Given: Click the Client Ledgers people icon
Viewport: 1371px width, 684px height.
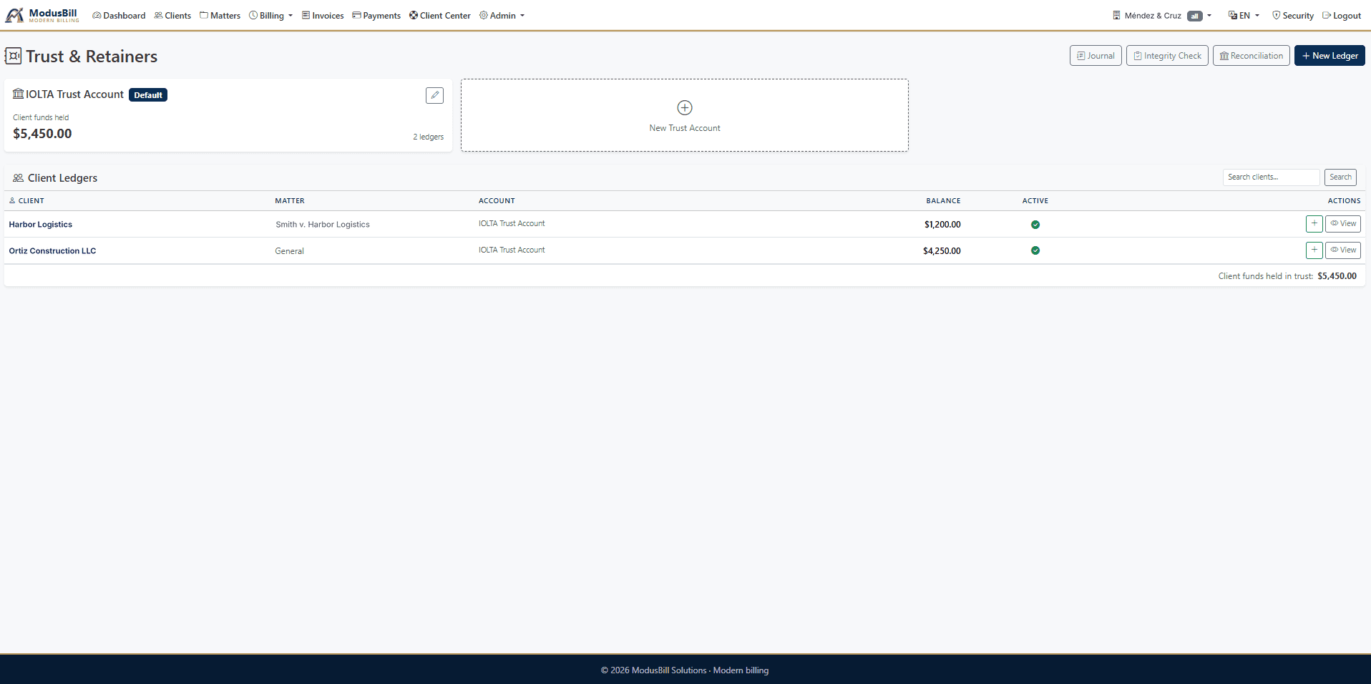Looking at the screenshot, I should click(x=19, y=178).
